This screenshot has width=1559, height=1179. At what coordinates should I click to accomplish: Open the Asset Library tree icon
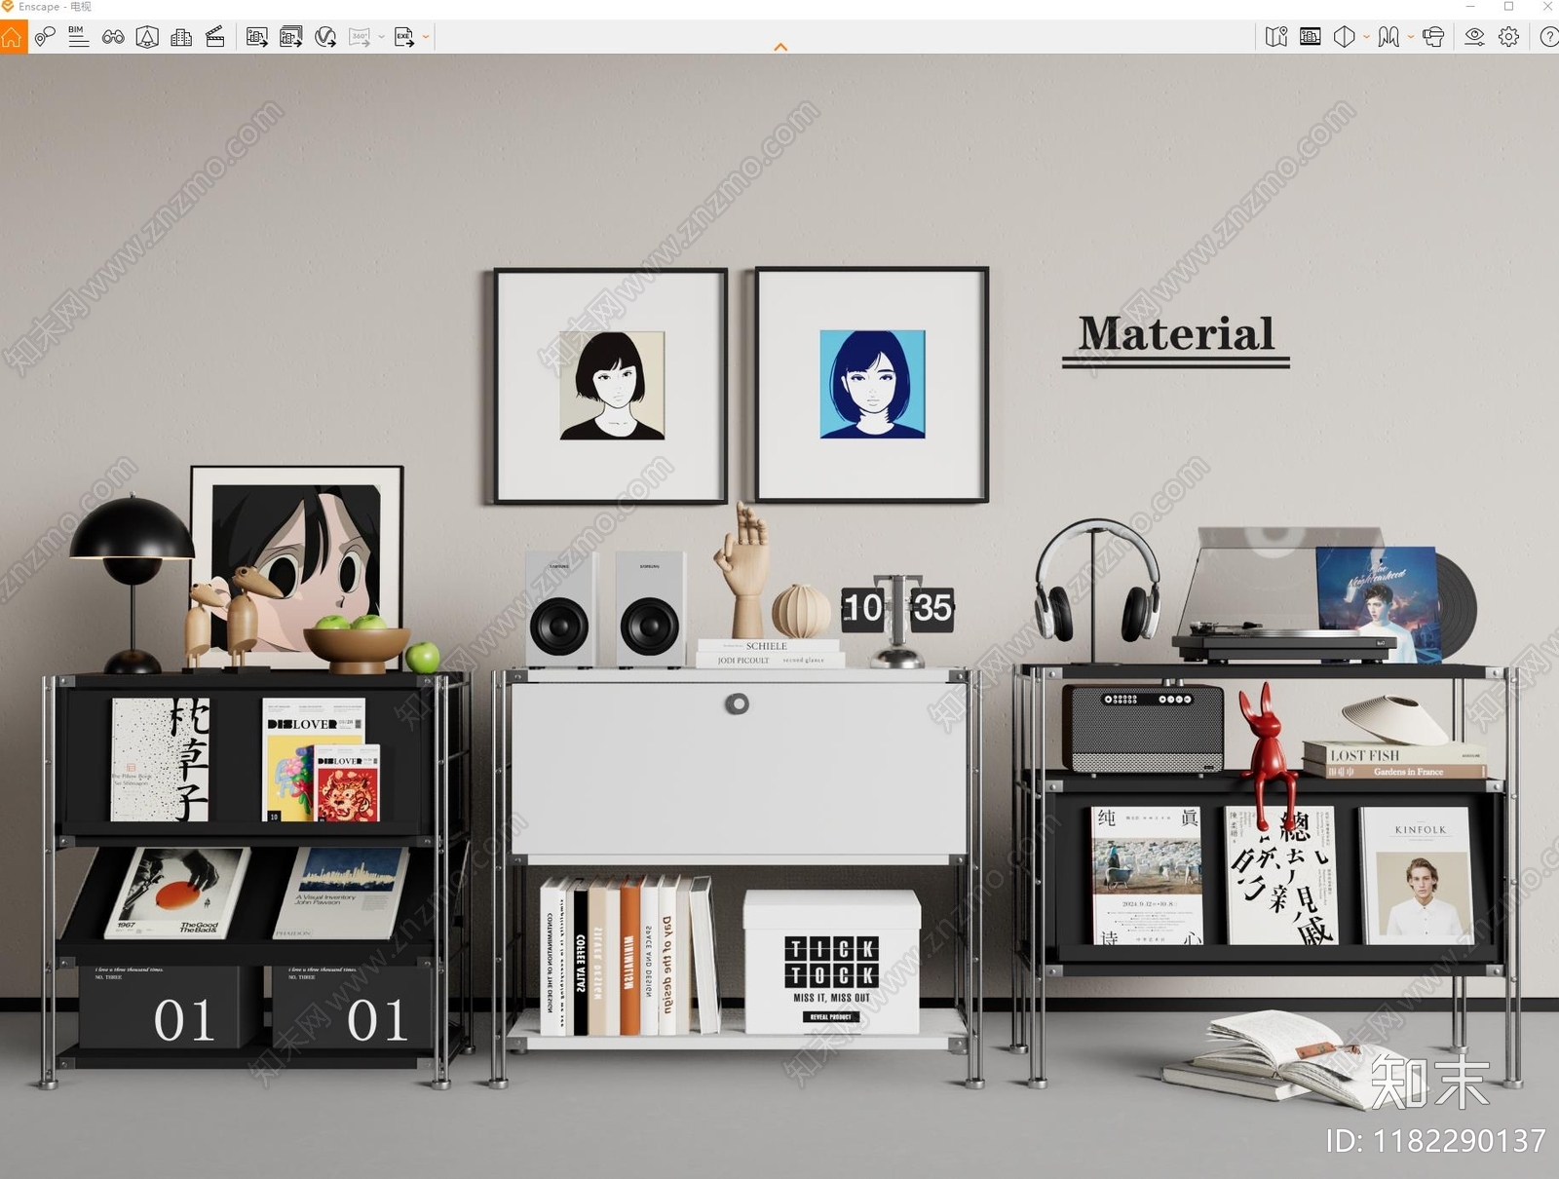147,37
